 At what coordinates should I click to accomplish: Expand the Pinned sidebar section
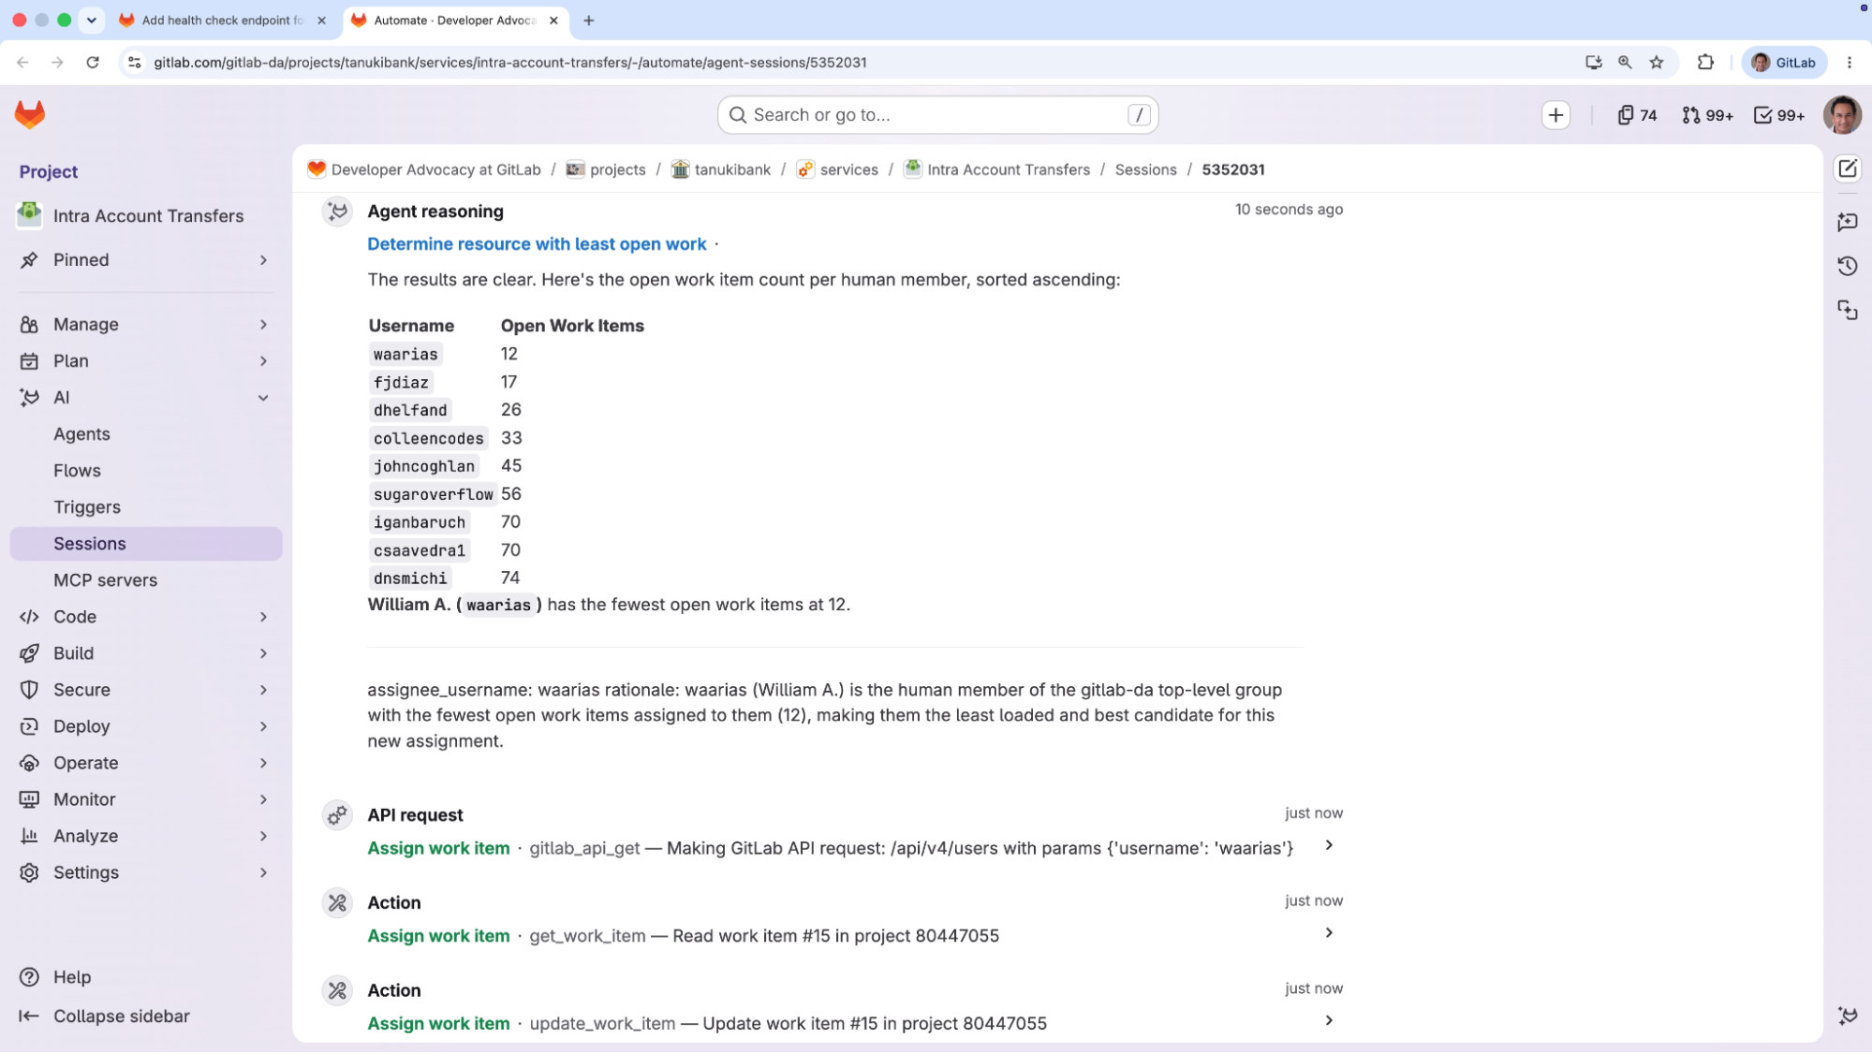pyautogui.click(x=145, y=260)
